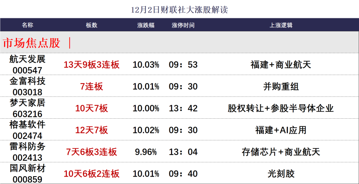Click the 存储芯片+商业航天 logic cell

click(281, 152)
